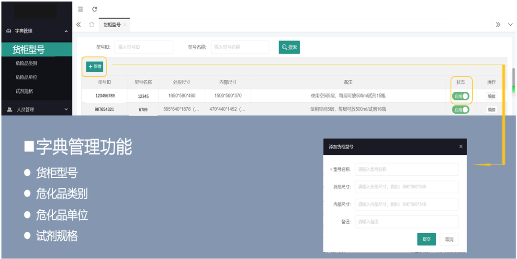The image size is (517, 259).
Task: Click the cell 595*640*1876
Action: point(182,109)
